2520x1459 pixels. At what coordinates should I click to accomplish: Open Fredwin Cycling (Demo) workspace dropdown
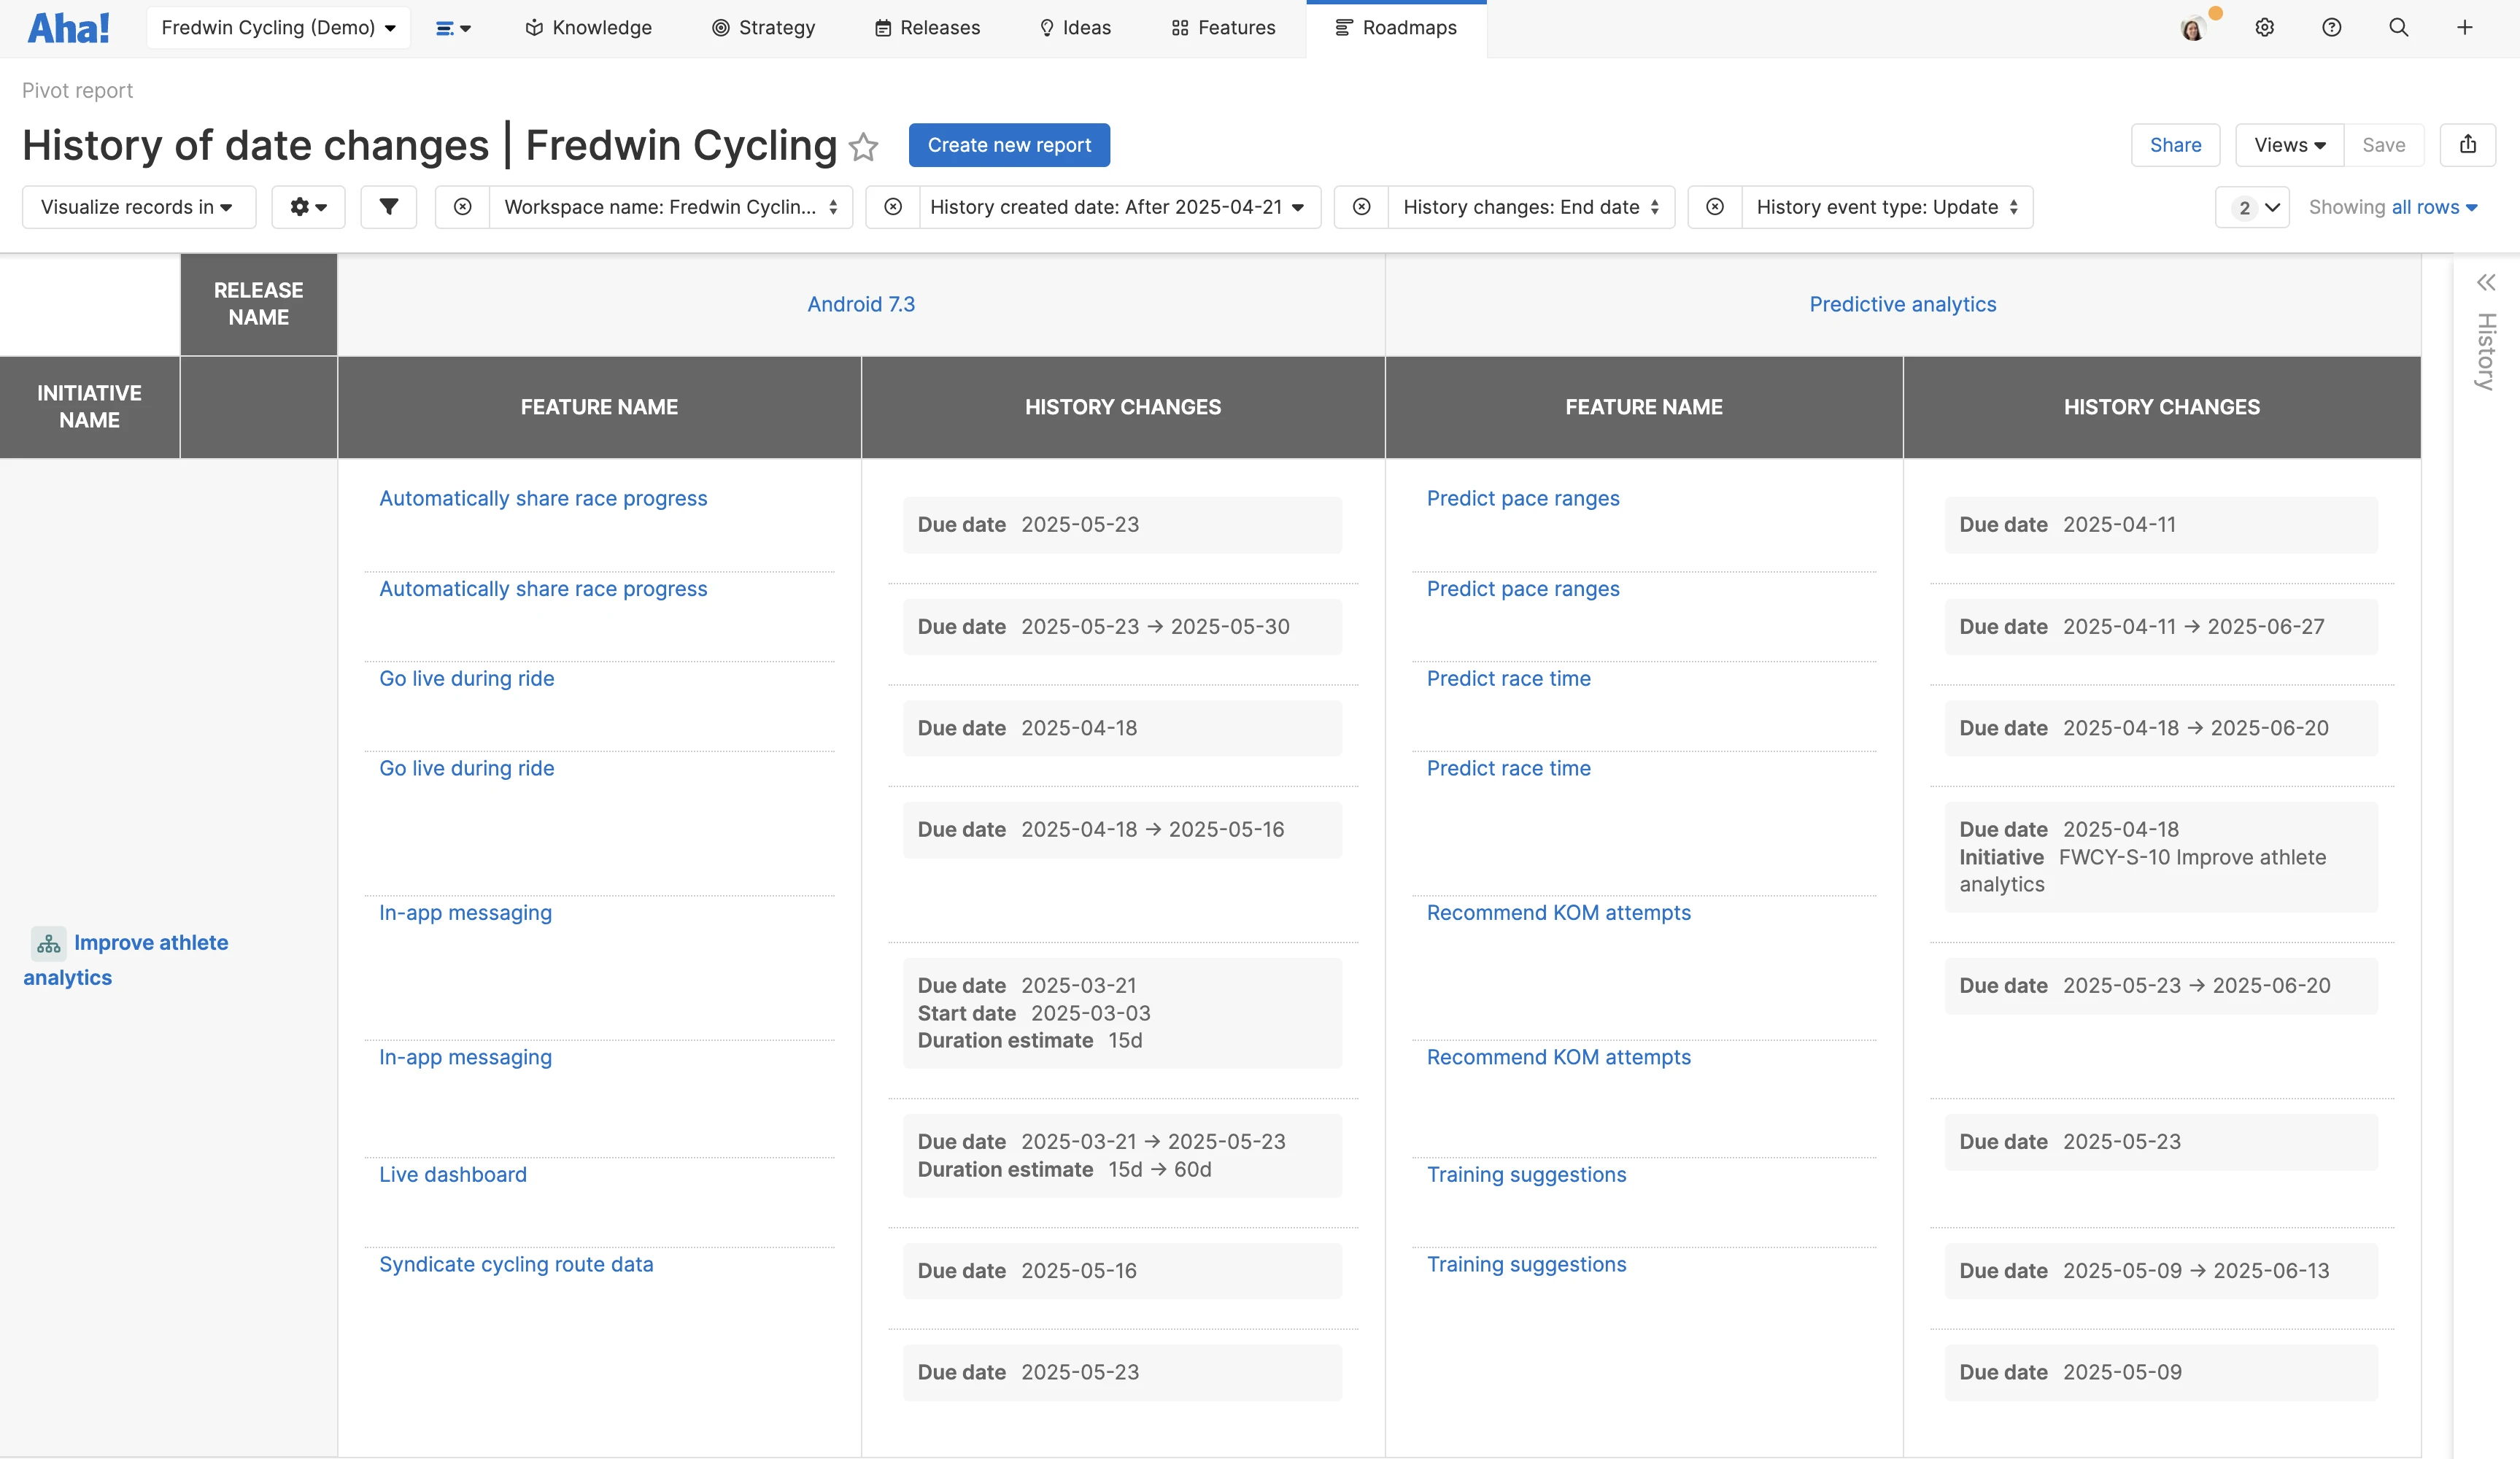[278, 28]
